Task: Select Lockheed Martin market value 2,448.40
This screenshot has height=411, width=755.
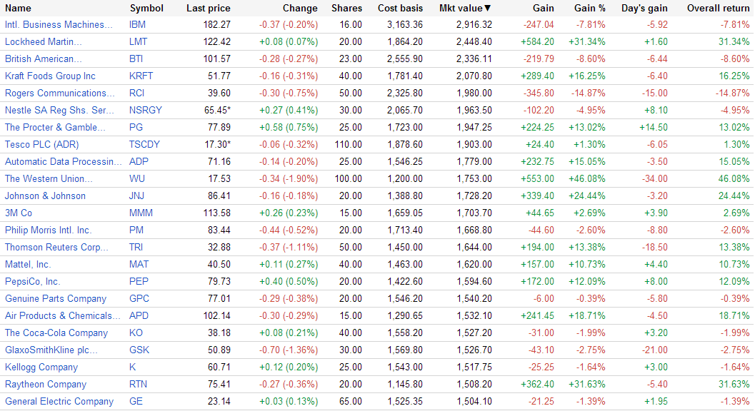Action: coord(474,42)
